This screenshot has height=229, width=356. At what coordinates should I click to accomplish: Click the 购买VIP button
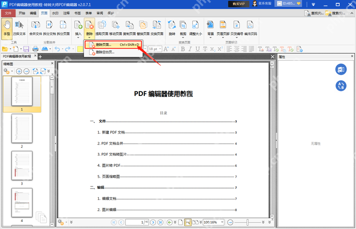tap(238, 4)
